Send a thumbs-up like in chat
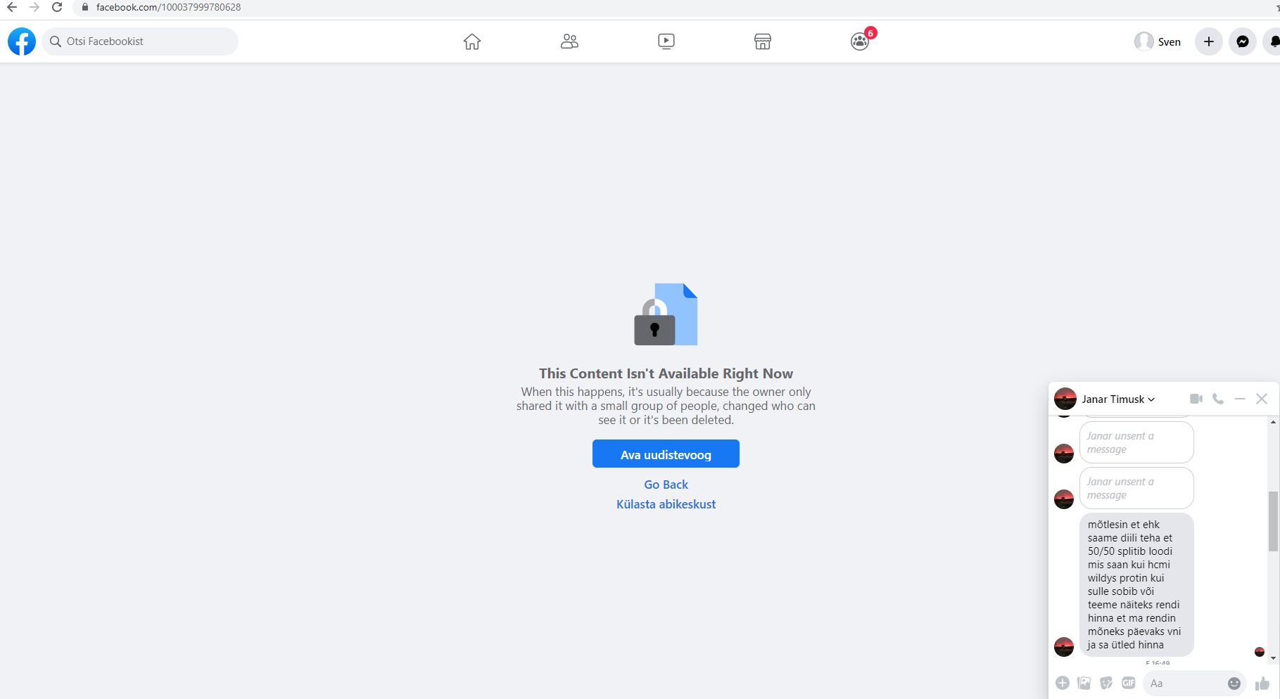 [1262, 683]
